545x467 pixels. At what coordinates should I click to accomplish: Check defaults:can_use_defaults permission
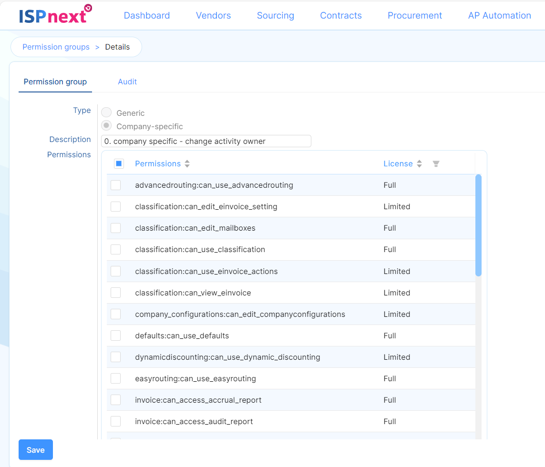pyautogui.click(x=116, y=335)
